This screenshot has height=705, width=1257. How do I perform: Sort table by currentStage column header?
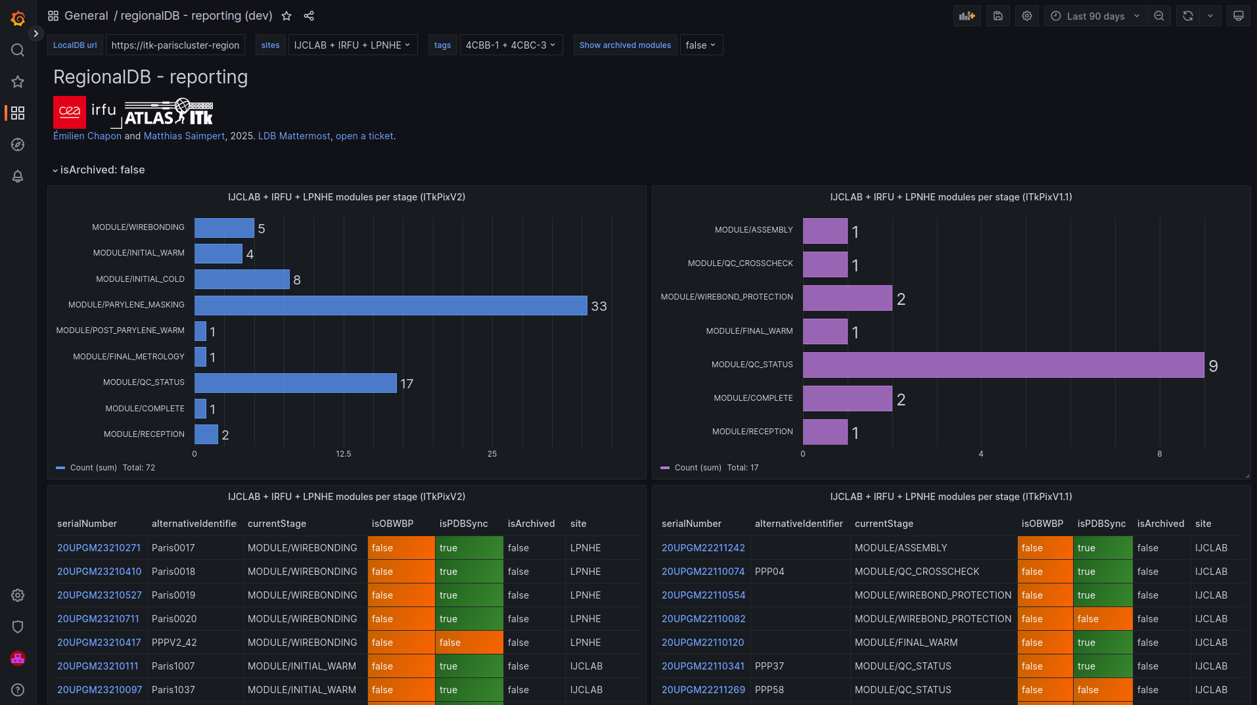coord(277,524)
